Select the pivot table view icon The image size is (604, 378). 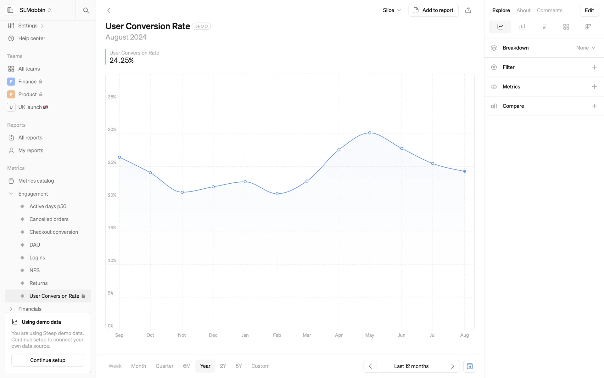point(588,27)
